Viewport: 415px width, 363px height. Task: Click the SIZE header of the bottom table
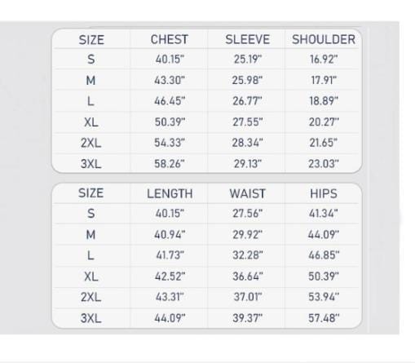tap(91, 193)
